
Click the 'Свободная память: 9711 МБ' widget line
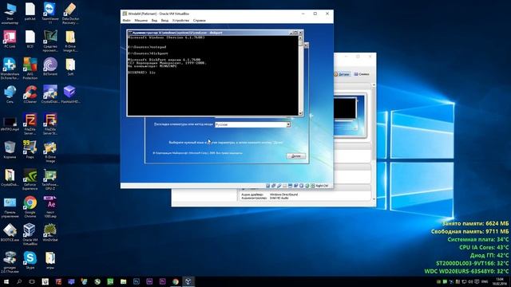(x=469, y=231)
